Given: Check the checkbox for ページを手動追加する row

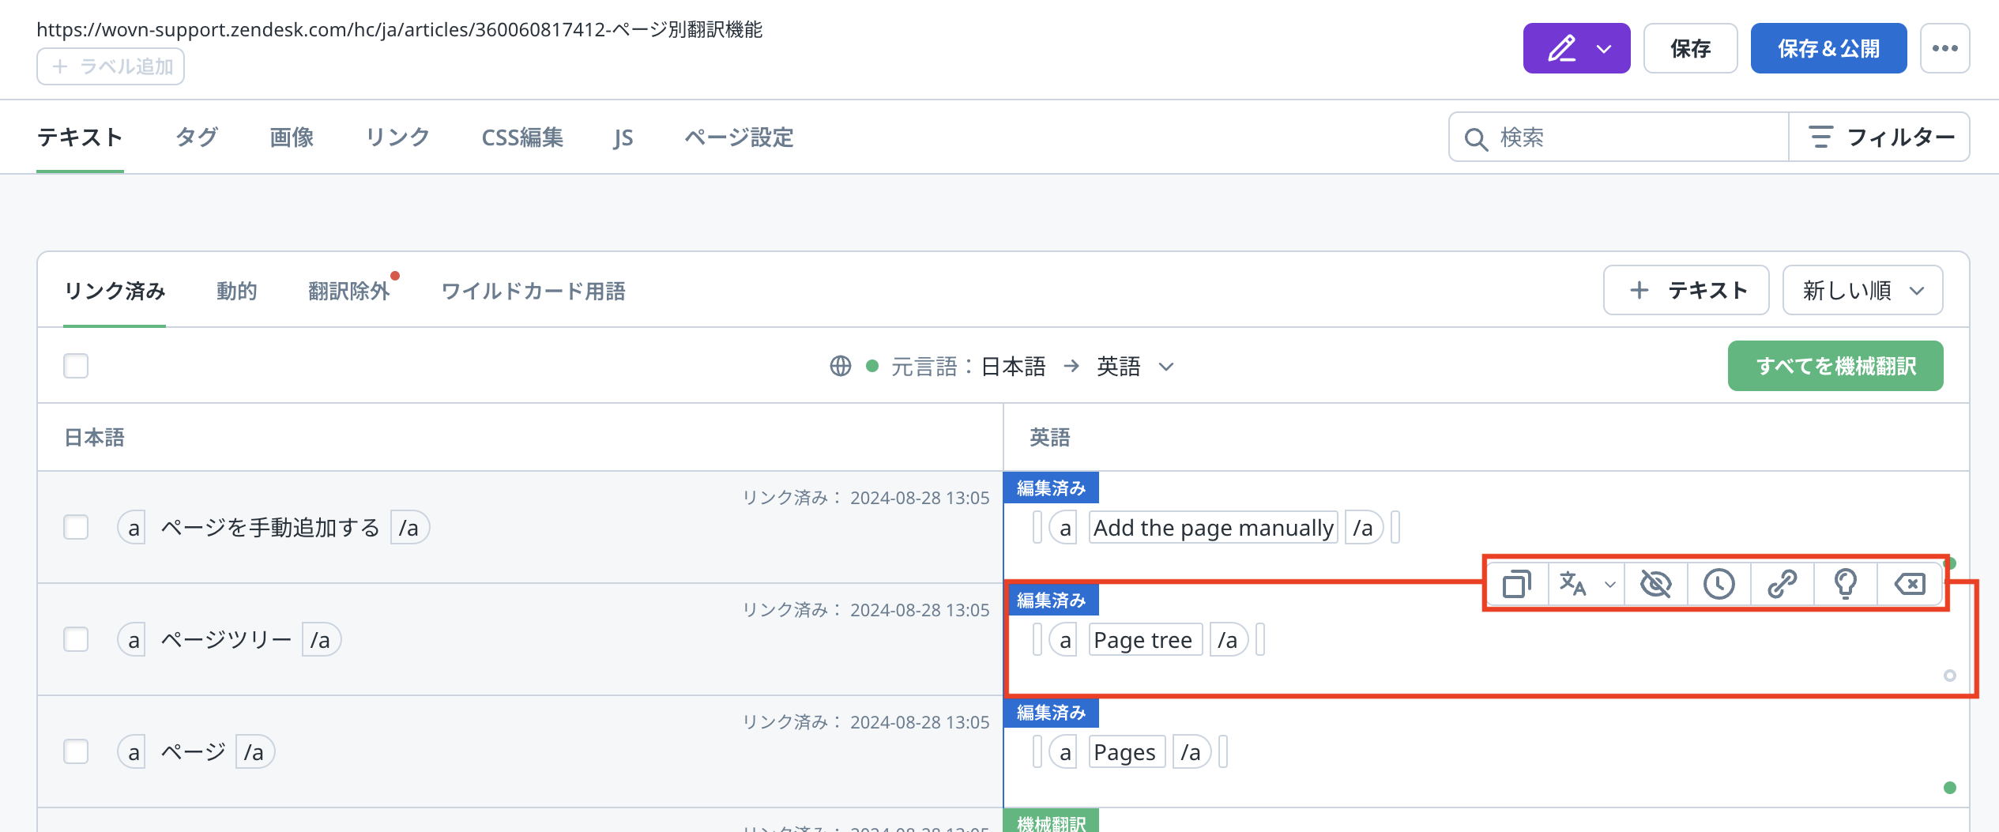Looking at the screenshot, I should tap(76, 527).
